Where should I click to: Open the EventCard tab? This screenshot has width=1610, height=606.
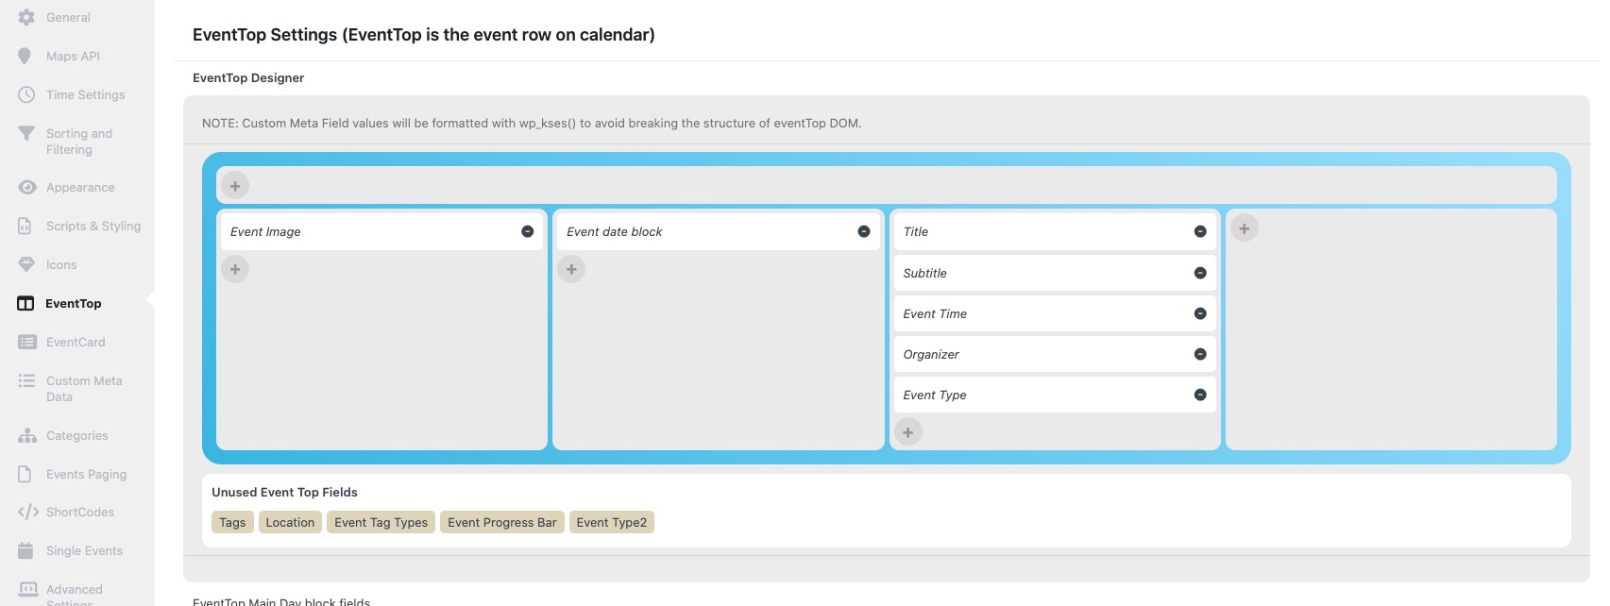point(76,342)
